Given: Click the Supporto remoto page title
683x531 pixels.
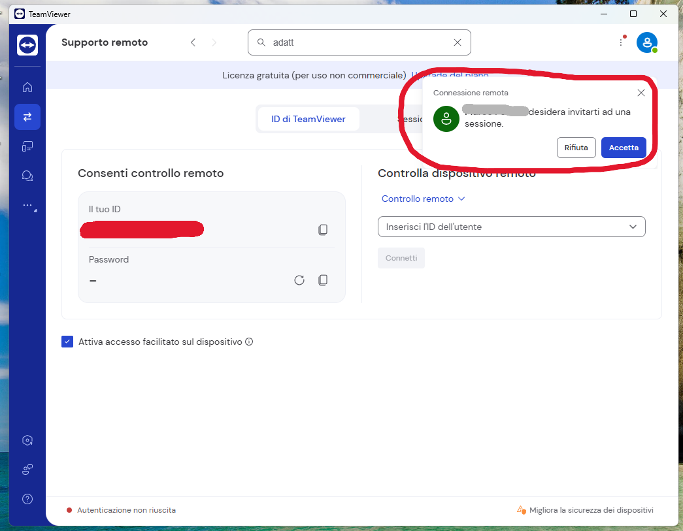Looking at the screenshot, I should (105, 42).
